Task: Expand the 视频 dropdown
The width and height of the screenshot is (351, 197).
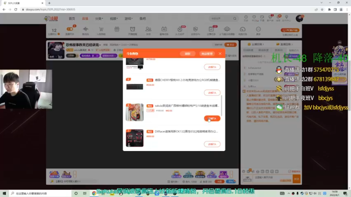Action: [114, 18]
